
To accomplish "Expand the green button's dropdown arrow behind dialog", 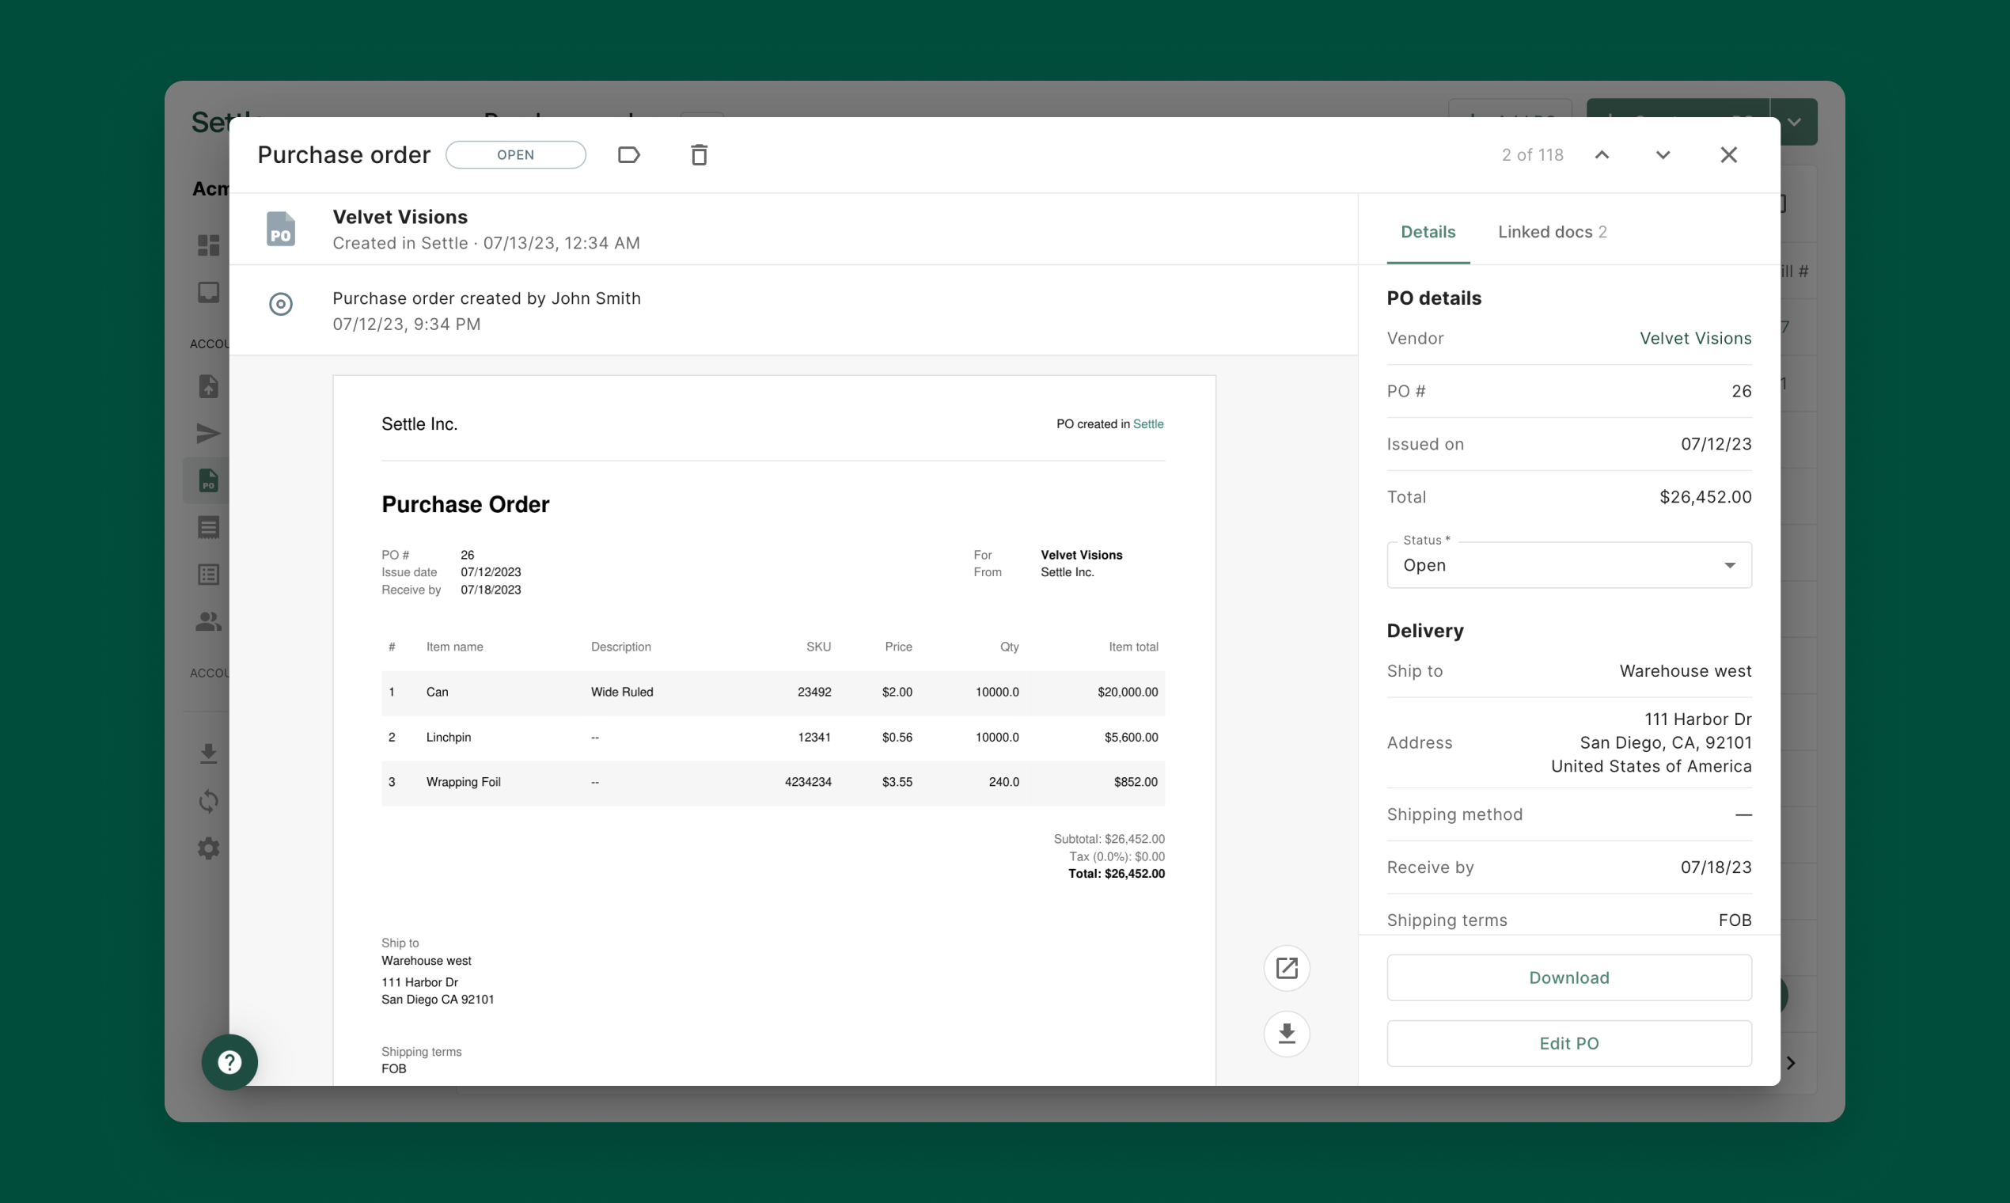I will click(x=1795, y=122).
